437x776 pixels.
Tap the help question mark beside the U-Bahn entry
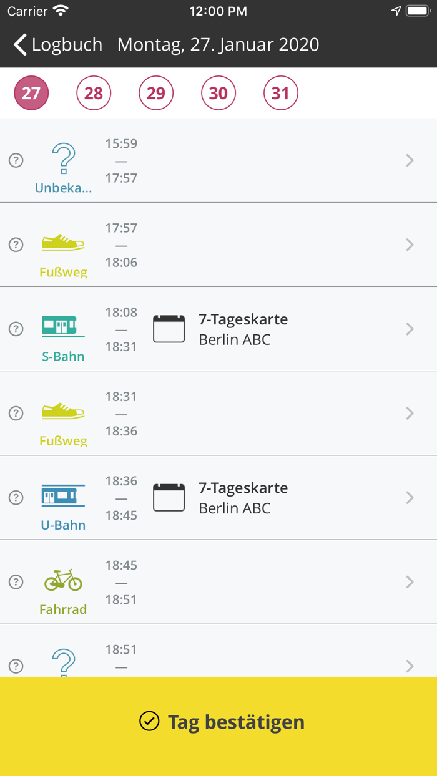16,497
